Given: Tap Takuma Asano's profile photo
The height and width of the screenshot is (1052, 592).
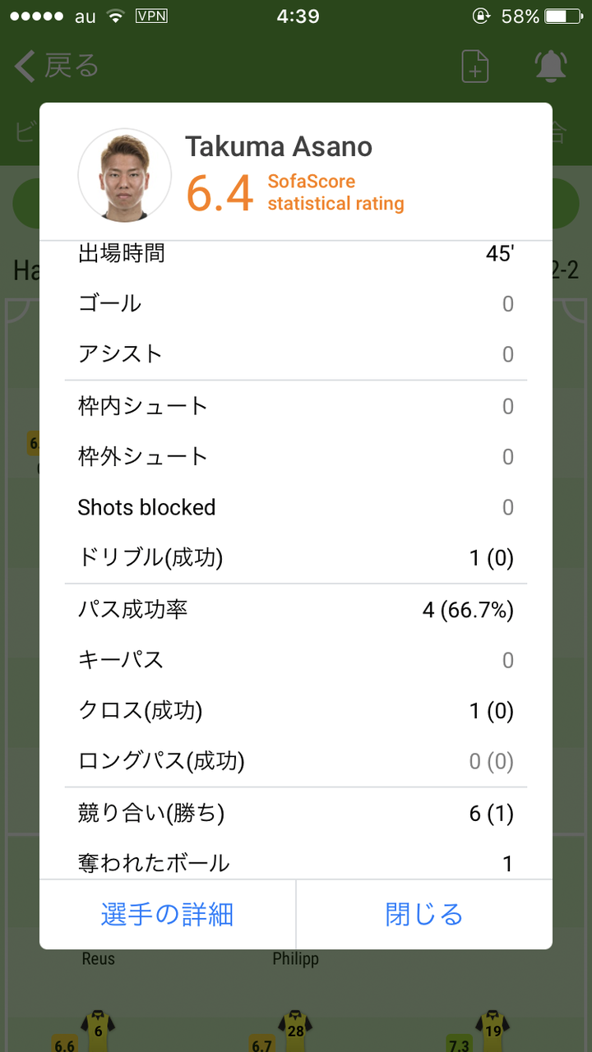Looking at the screenshot, I should click(125, 175).
